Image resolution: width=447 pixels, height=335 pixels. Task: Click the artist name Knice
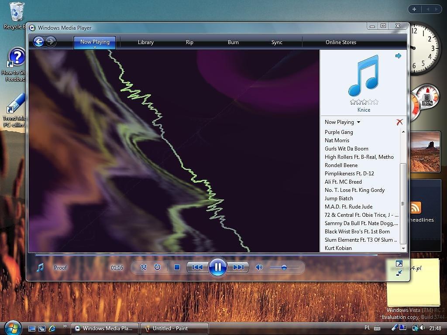point(364,109)
